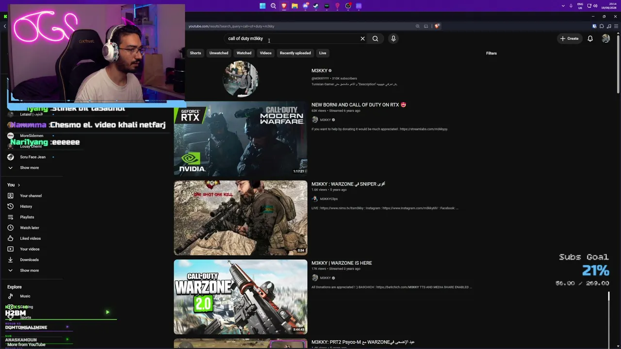This screenshot has width=621, height=349.
Task: Click the Brave Shields icon in address bar
Action: pyautogui.click(x=437, y=26)
